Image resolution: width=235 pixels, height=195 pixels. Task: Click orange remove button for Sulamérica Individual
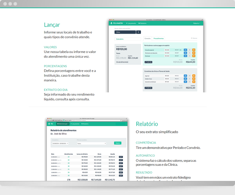click(194, 82)
